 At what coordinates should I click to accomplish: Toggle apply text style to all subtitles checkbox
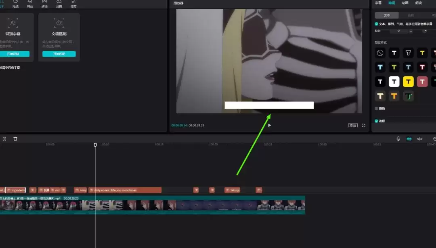(x=376, y=24)
